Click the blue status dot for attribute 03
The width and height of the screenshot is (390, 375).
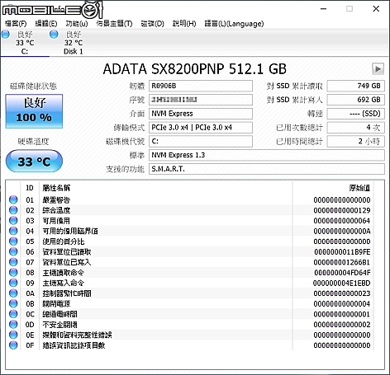pos(13,221)
